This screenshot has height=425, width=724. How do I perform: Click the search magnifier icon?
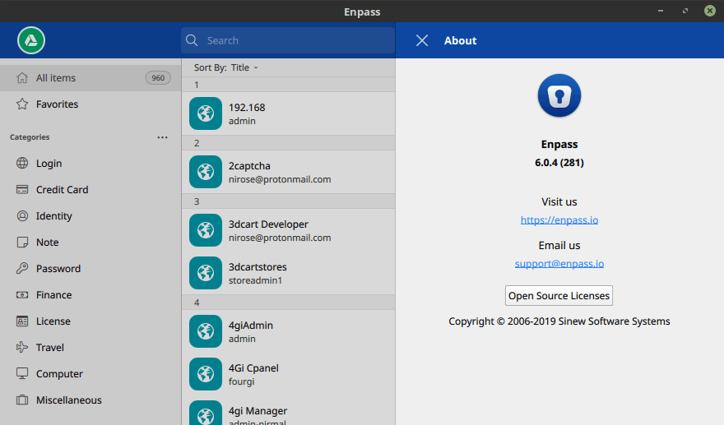(x=192, y=40)
